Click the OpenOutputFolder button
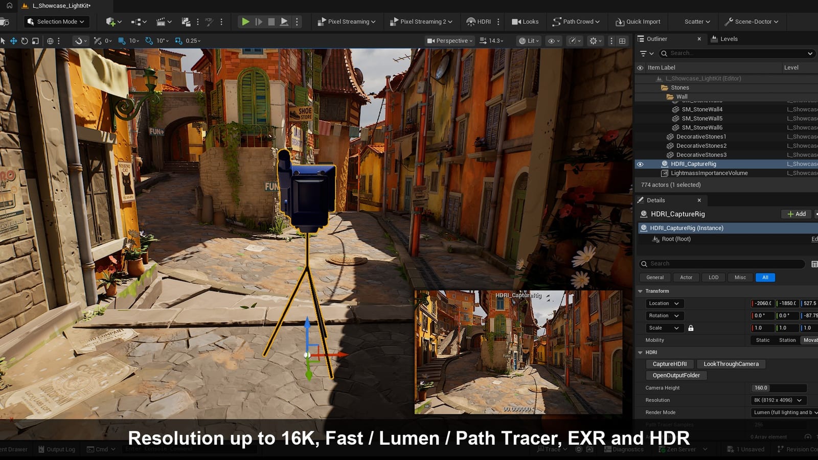Image resolution: width=818 pixels, height=460 pixels. pos(676,375)
